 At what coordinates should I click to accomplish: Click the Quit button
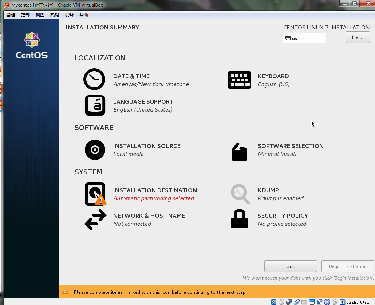291,266
